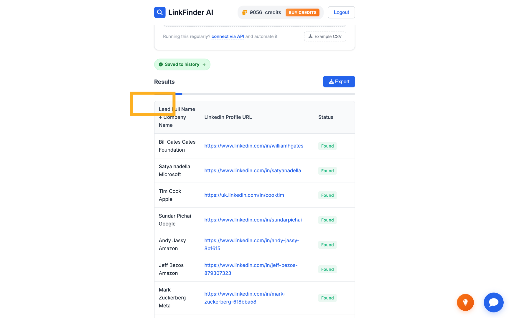Open the sundarpichai LinkedIn profile link
Image resolution: width=509 pixels, height=318 pixels.
(x=253, y=220)
